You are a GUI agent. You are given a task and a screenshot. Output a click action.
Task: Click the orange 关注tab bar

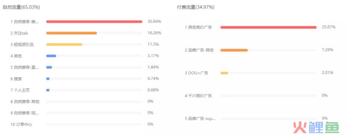[x=71, y=33]
